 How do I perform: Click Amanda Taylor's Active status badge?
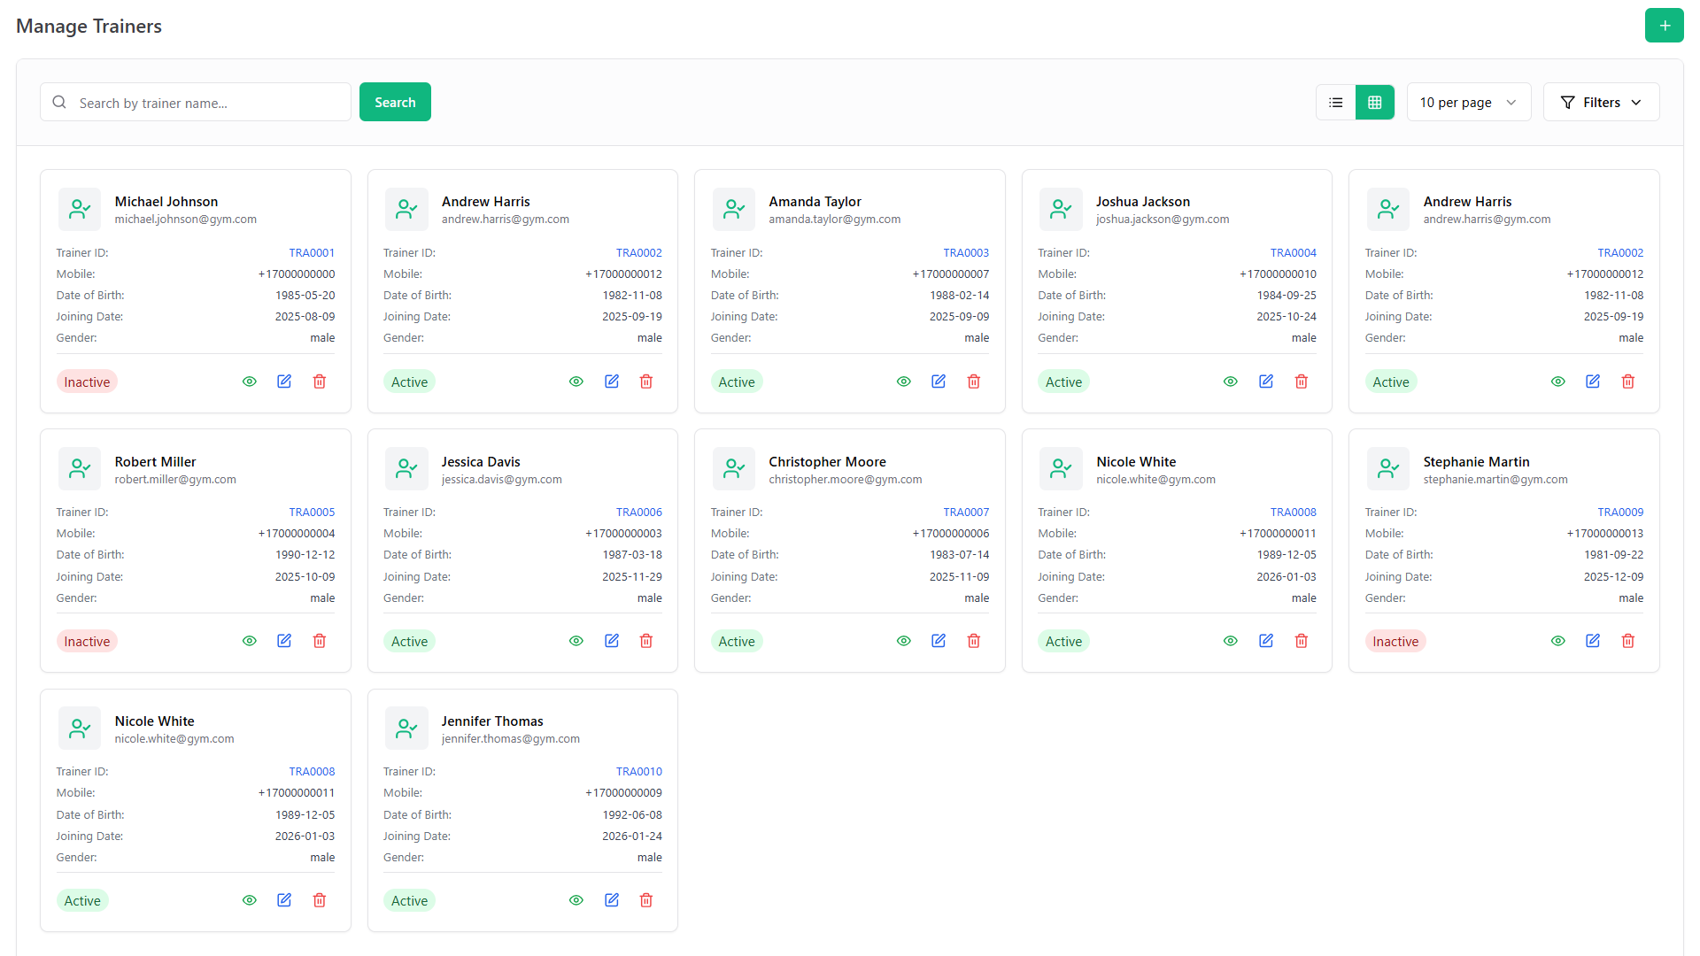point(737,382)
